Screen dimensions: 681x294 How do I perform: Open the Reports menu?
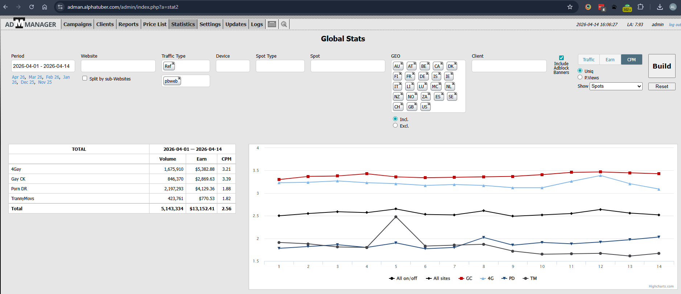[x=128, y=24]
